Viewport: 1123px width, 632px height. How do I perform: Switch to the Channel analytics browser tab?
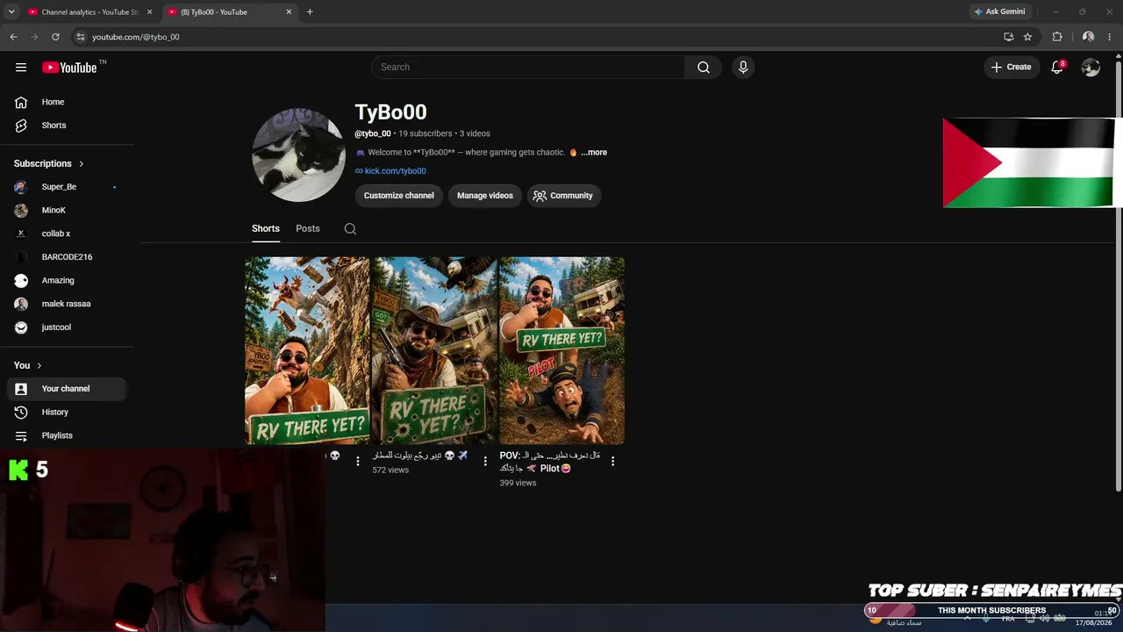tap(89, 12)
